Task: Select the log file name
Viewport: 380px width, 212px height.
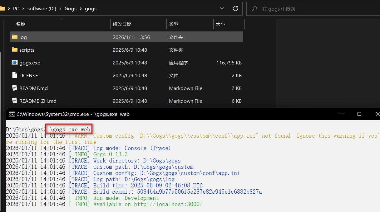Action: point(23,37)
